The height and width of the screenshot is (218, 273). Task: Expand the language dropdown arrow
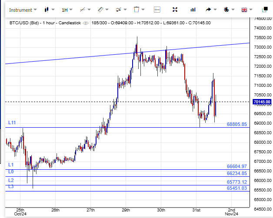click(251, 10)
